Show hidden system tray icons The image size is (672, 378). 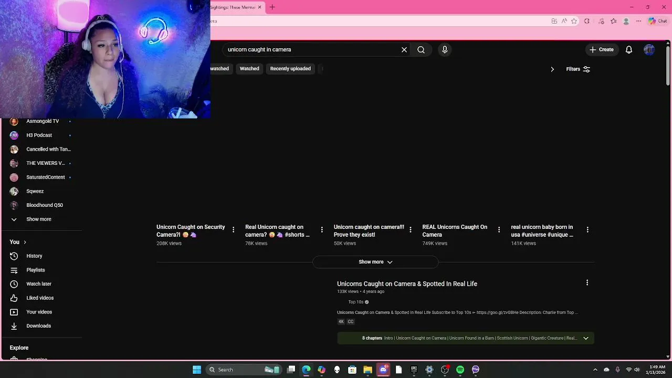pyautogui.click(x=595, y=370)
